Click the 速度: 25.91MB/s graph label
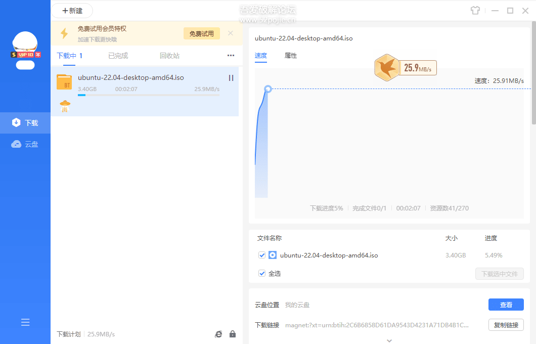Screen dimensions: 536x344 pyautogui.click(x=499, y=81)
